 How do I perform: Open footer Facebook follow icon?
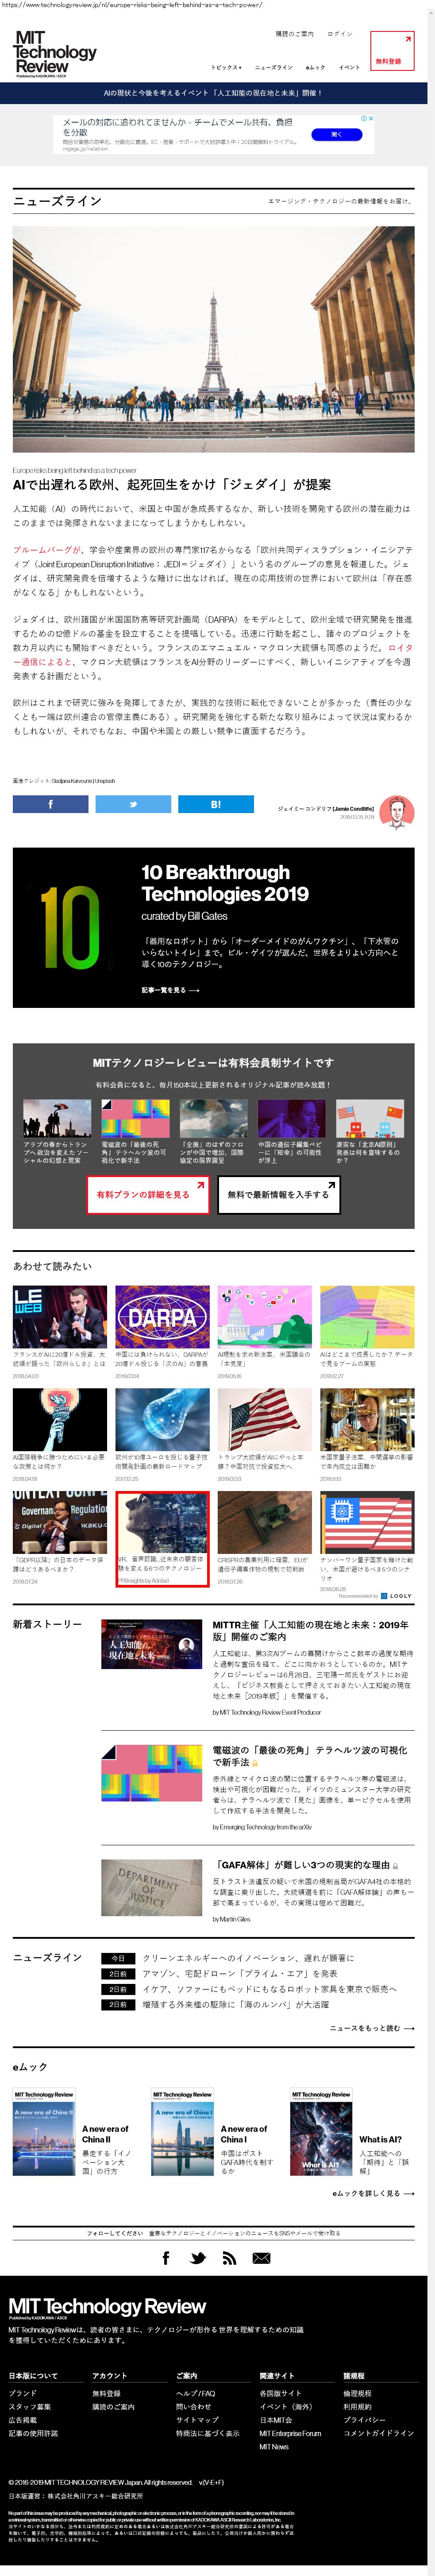[166, 2258]
